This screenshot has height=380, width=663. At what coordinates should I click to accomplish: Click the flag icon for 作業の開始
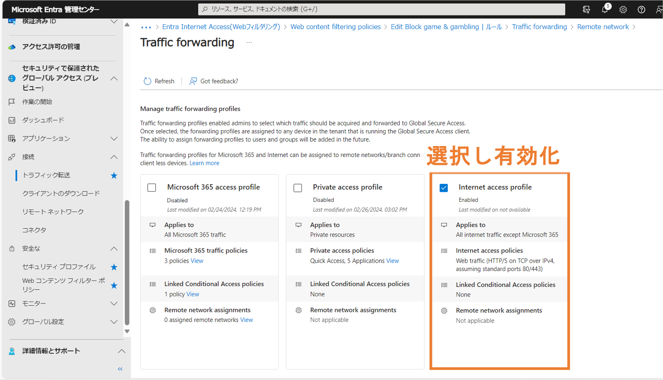[12, 102]
